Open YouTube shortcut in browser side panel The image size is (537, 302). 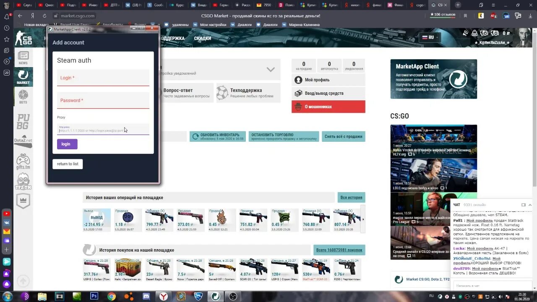[x=6, y=213]
